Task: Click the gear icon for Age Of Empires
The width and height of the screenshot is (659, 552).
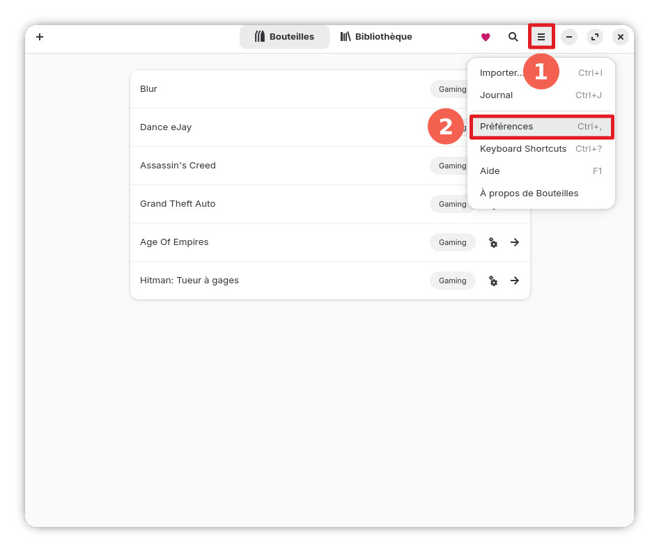Action: (x=493, y=242)
